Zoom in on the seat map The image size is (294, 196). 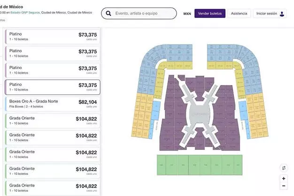click(284, 179)
